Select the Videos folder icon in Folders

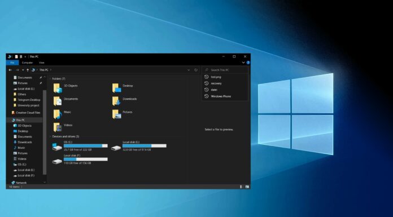click(58, 127)
